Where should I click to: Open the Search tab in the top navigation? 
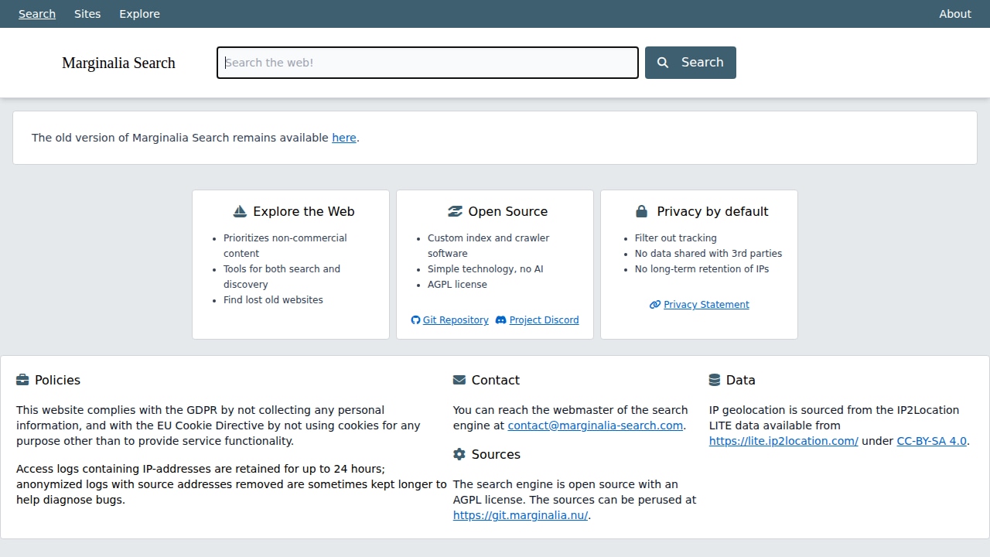(x=37, y=14)
